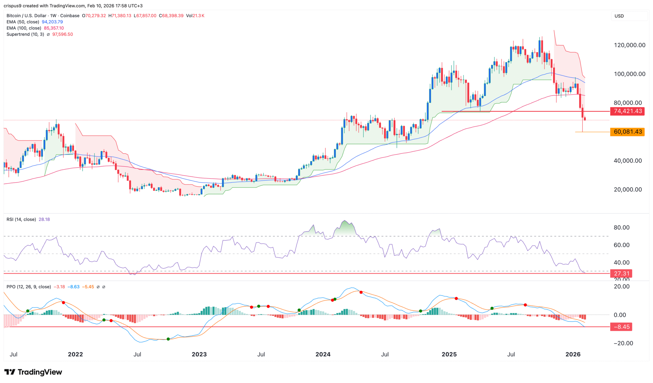Image resolution: width=653 pixels, height=383 pixels.
Task: Toggle visibility of EMA (50, close)
Action: click(22, 22)
